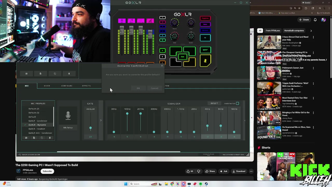Show more topic chips with the right chevron

point(311,31)
